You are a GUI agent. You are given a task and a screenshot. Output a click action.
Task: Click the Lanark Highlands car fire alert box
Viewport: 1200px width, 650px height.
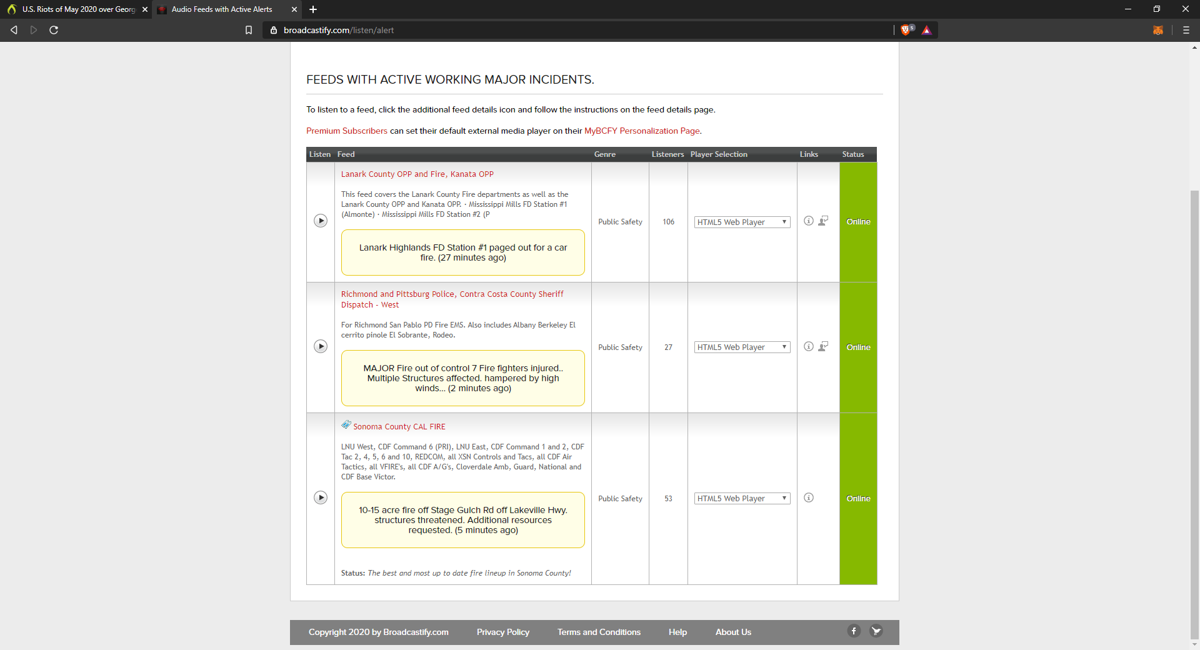click(x=463, y=252)
